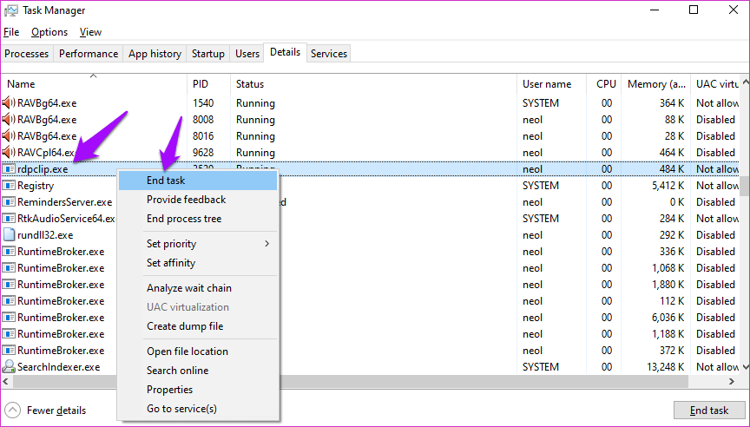Click Open file location menu entry

click(x=187, y=351)
